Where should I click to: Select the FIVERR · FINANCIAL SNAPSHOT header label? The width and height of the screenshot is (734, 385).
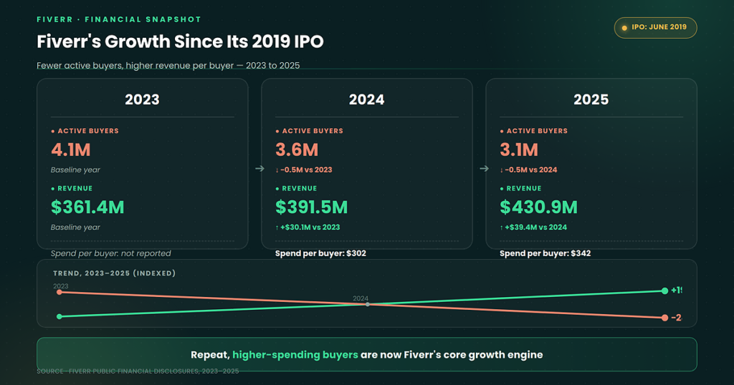pos(119,19)
